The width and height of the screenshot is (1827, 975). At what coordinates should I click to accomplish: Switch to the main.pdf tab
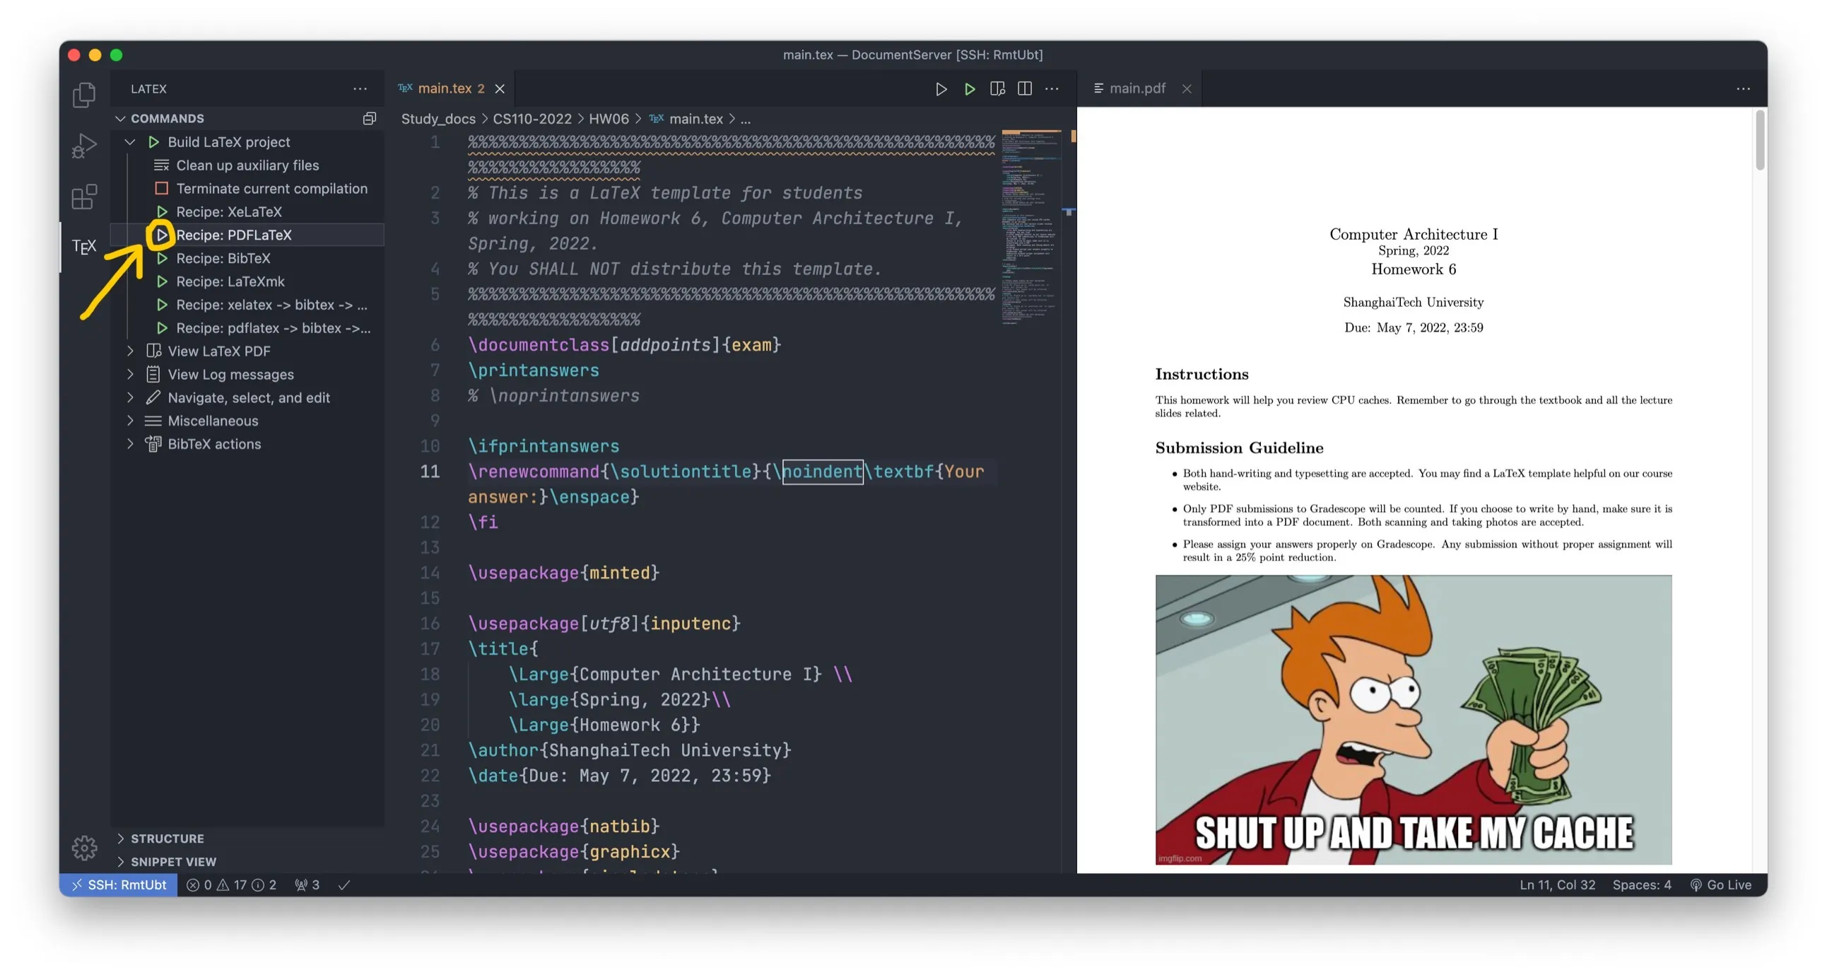(x=1136, y=88)
